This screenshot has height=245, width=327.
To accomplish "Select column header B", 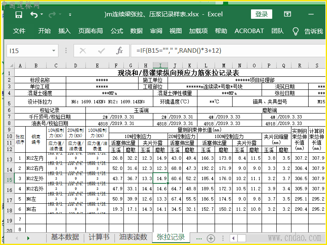I will point(36,65).
